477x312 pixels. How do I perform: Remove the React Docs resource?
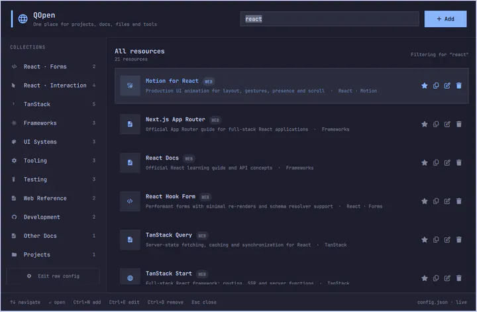[x=458, y=163]
